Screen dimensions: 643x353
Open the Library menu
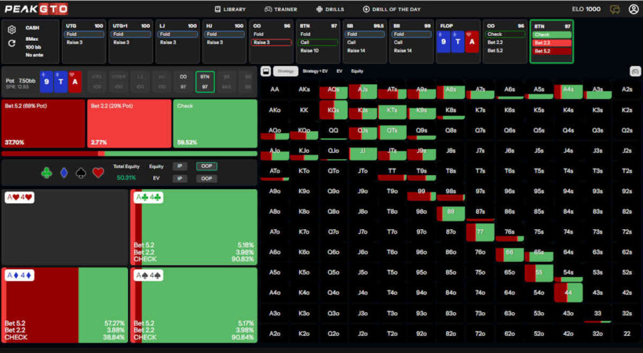pos(230,9)
